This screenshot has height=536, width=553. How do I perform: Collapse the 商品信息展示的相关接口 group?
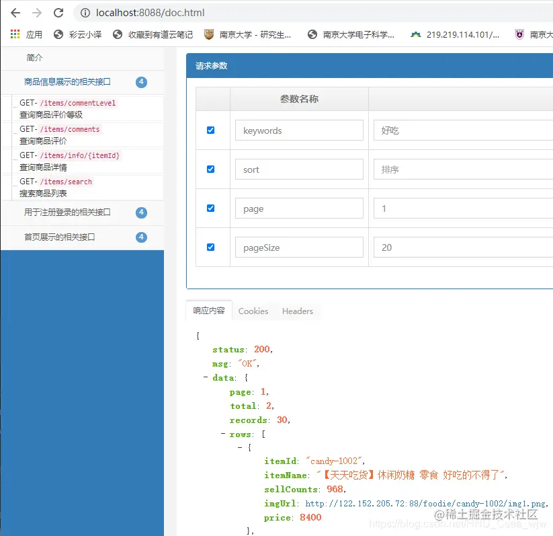[67, 82]
